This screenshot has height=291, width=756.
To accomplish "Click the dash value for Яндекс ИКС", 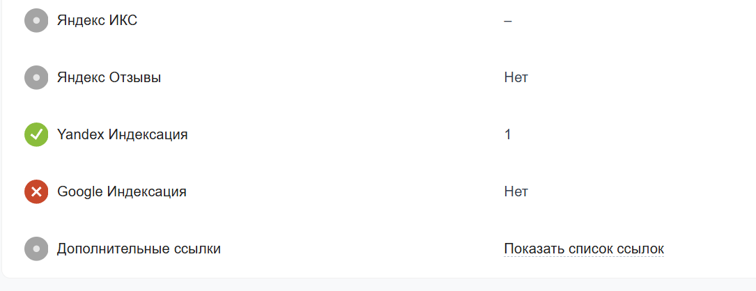I will tap(508, 20).
